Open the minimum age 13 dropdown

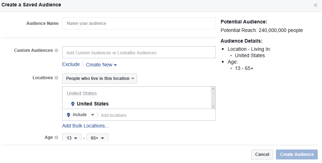click(72, 138)
